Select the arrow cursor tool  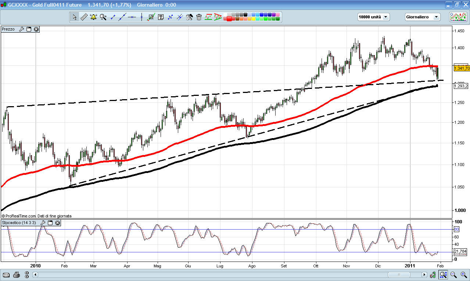click(75, 17)
